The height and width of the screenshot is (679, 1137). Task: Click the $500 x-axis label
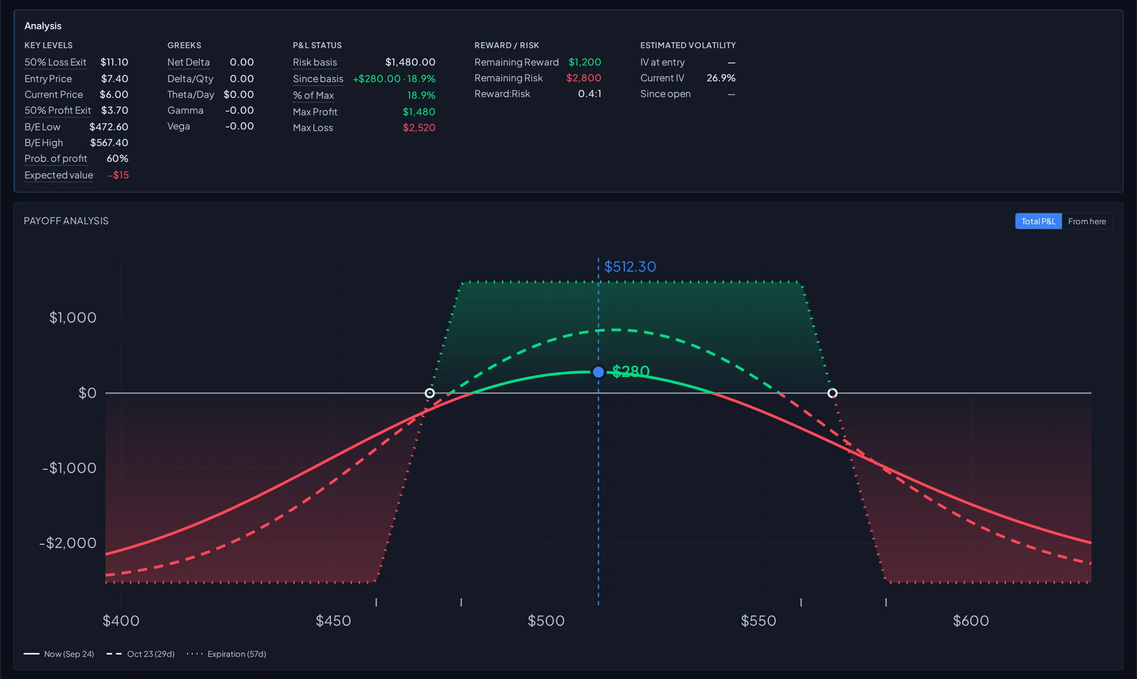tap(546, 621)
